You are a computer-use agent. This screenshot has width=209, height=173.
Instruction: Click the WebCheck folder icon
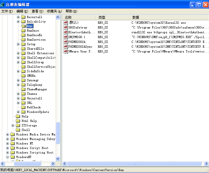pyautogui.click(x=23, y=107)
